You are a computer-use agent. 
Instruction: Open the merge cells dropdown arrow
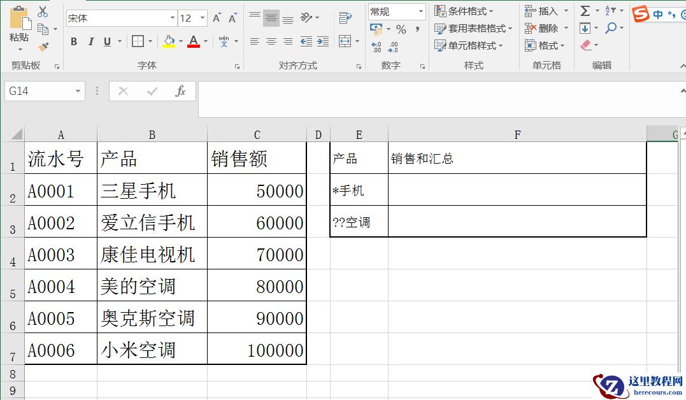tap(357, 41)
